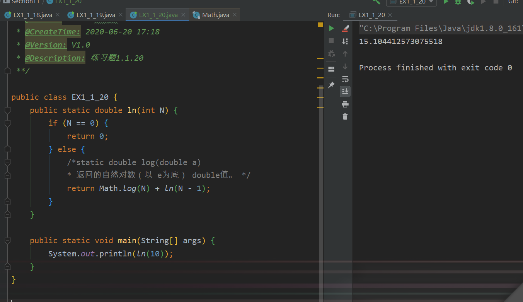Click the editor vertical scrollbar
This screenshot has width=523, height=302.
[x=321, y=193]
